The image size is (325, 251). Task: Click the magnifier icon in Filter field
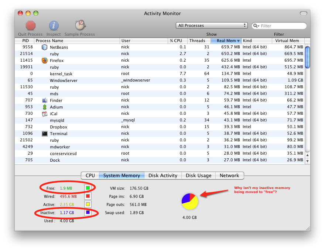tap(256, 26)
